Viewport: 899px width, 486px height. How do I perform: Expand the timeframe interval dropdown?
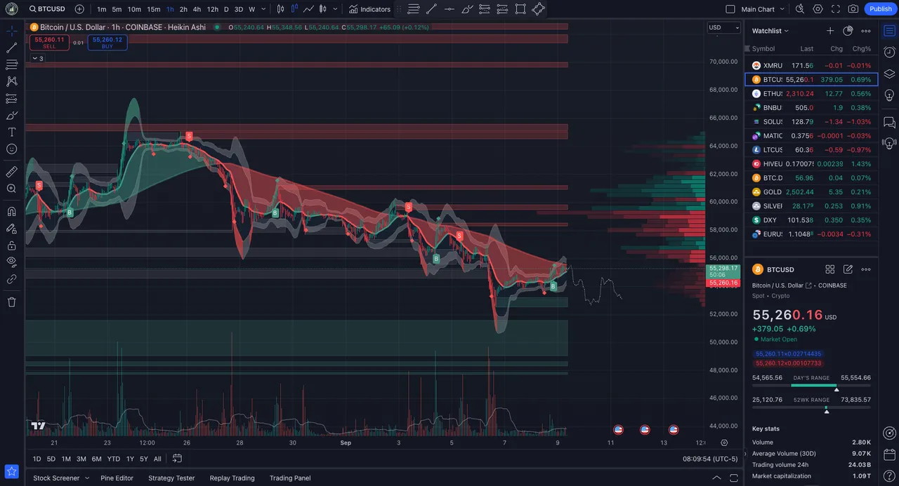coord(263,9)
